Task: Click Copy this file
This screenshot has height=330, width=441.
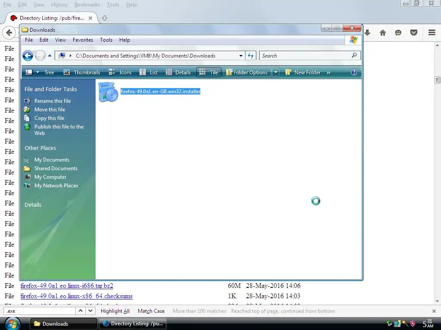Action: 49,118
